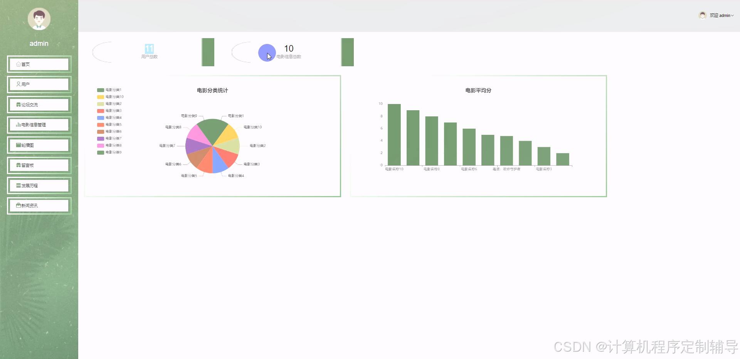Click the tallest bar above 电影名称10
740x359 pixels.
pos(394,135)
